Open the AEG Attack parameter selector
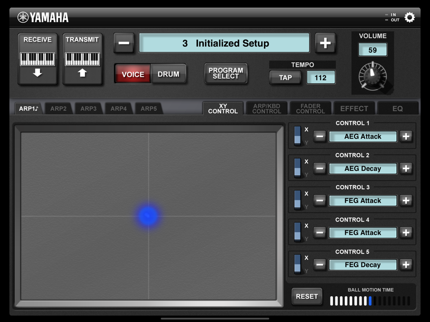 363,137
